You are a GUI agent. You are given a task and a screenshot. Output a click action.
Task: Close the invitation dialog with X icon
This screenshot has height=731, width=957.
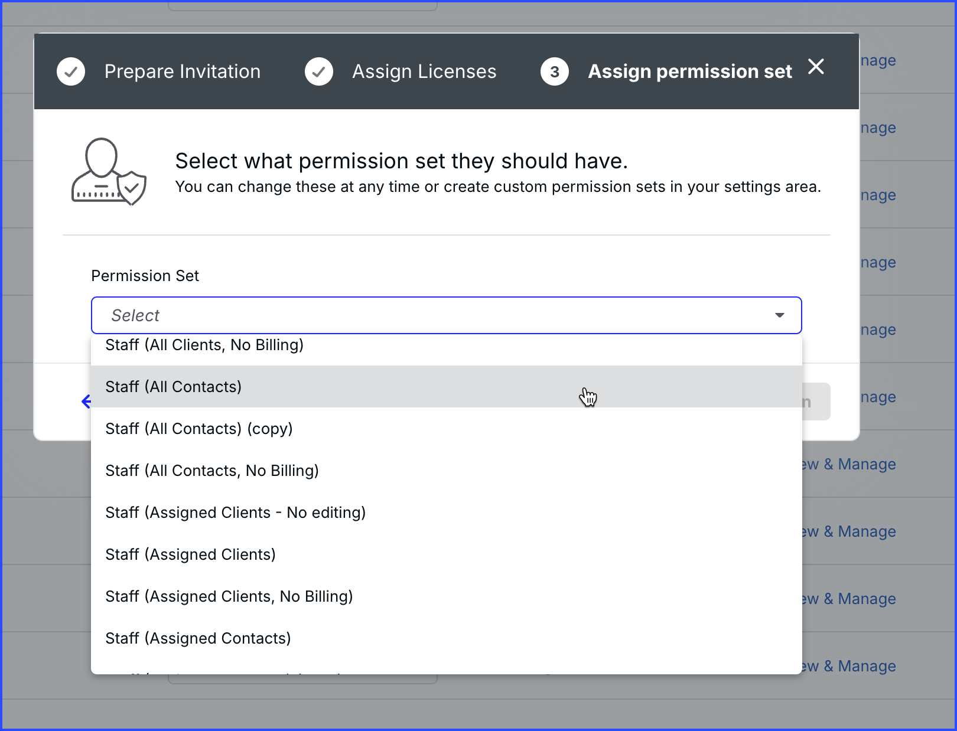(816, 67)
